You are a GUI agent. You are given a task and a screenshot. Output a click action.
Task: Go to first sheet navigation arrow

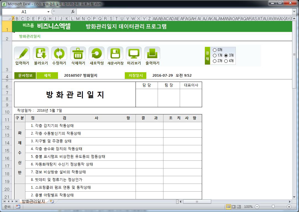click(4, 201)
